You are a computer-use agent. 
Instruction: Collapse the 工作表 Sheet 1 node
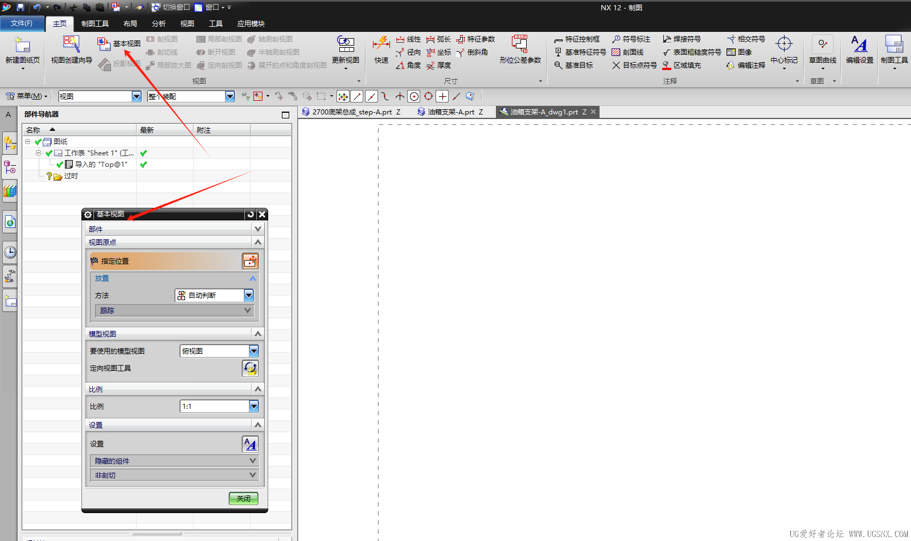[x=38, y=153]
